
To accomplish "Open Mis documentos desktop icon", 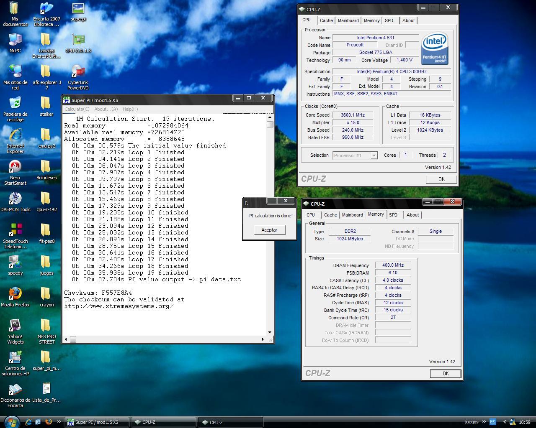I will [x=15, y=14].
